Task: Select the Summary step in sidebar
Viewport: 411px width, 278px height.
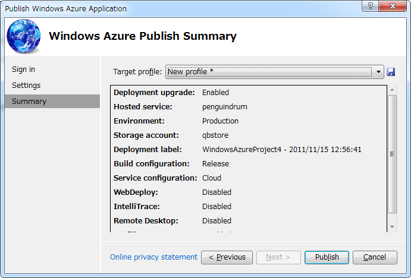Action: click(x=29, y=102)
